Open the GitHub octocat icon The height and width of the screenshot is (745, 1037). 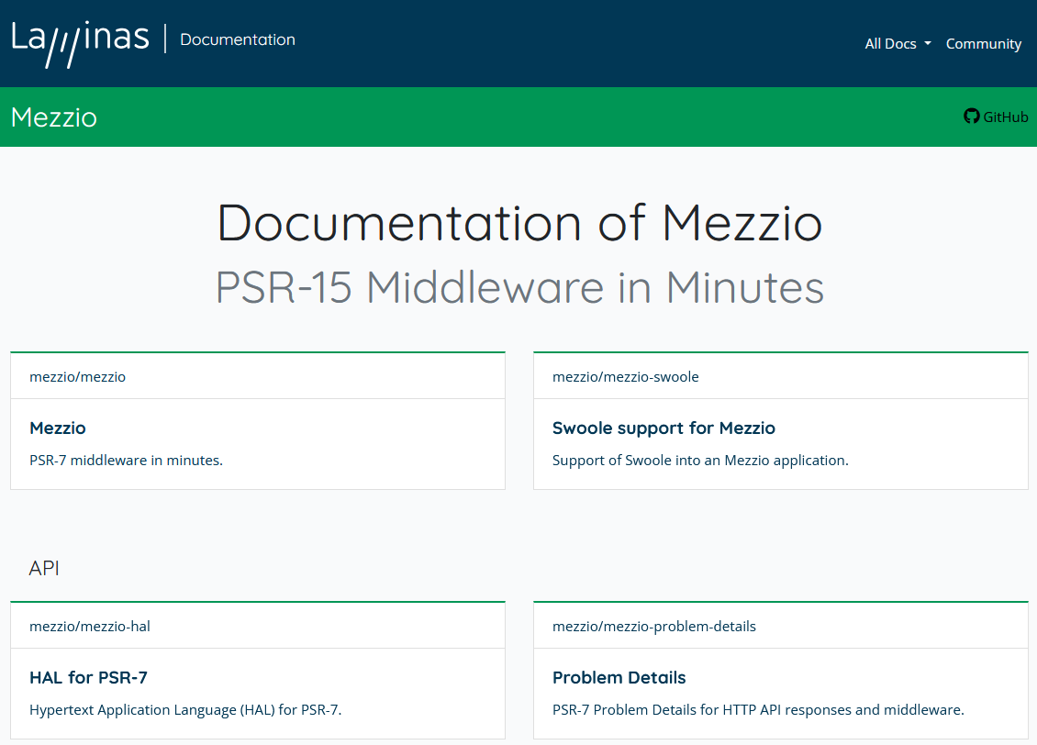(x=971, y=117)
